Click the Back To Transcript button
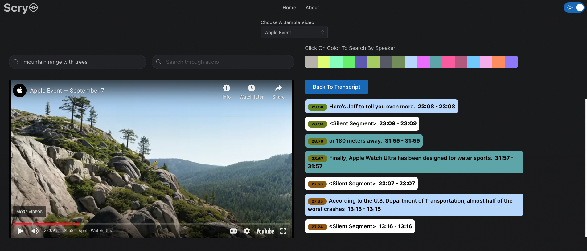This screenshot has height=251, width=587. coord(336,87)
